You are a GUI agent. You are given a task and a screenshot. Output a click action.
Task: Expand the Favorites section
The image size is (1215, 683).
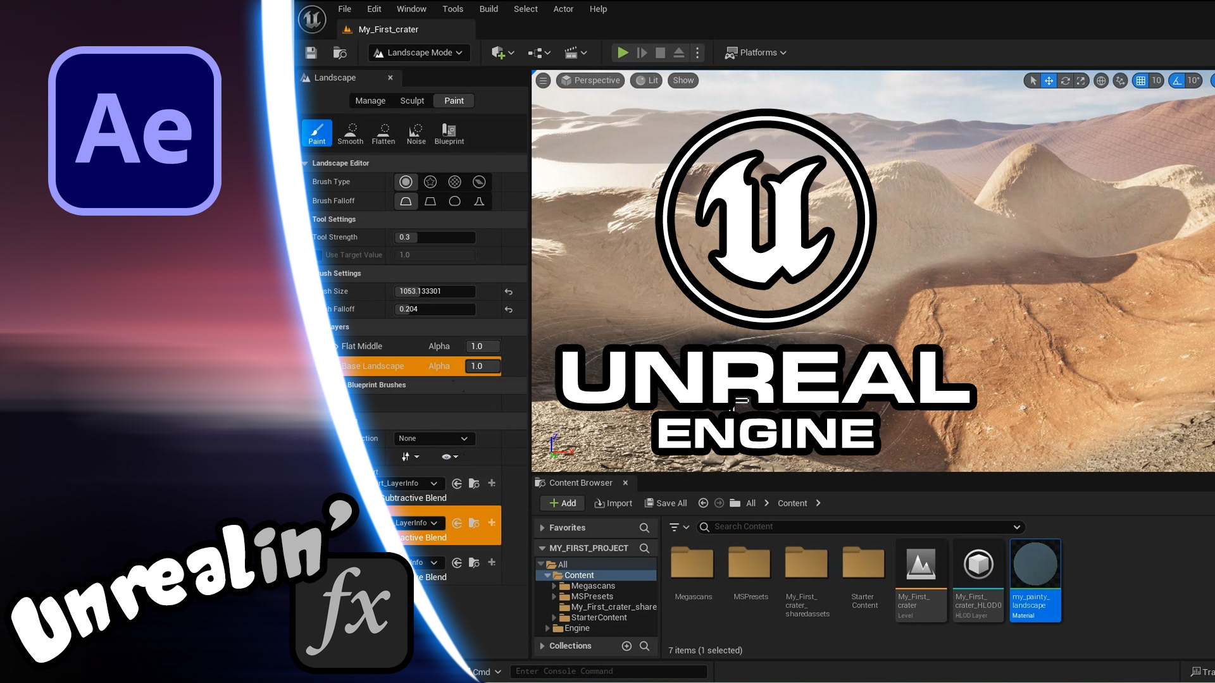542,527
